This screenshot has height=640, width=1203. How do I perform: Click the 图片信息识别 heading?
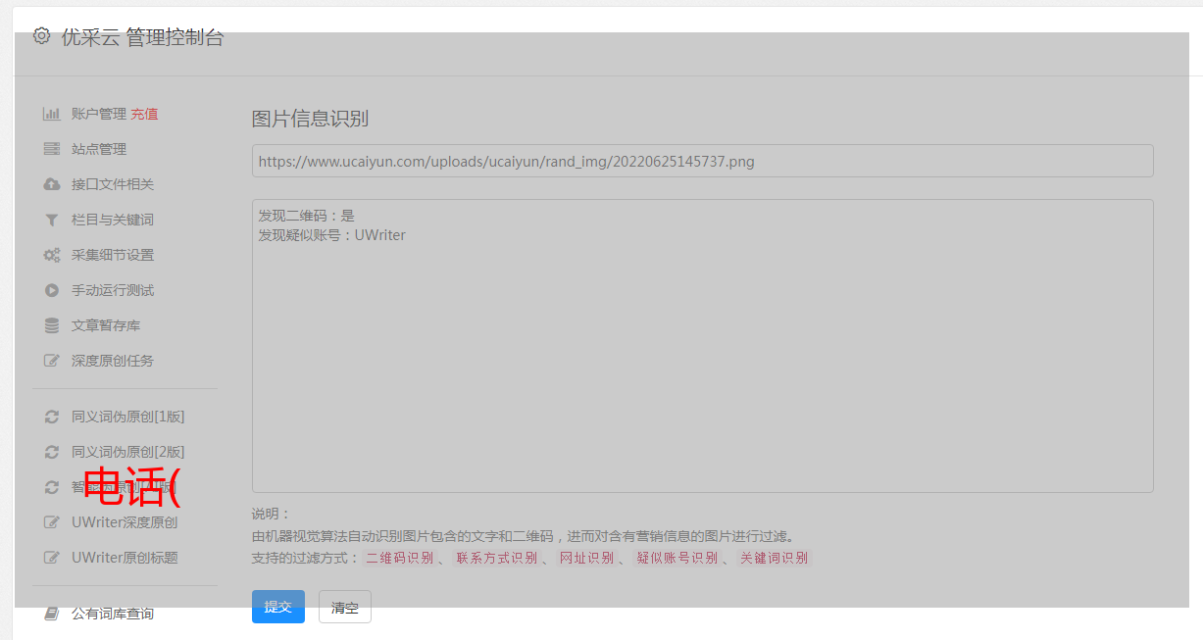coord(310,119)
